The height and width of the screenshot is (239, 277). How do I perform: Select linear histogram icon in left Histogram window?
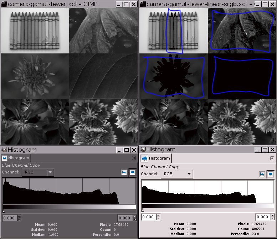click(x=124, y=172)
